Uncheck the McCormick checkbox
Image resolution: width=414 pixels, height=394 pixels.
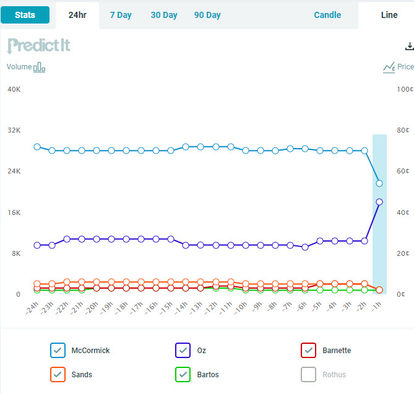point(58,351)
